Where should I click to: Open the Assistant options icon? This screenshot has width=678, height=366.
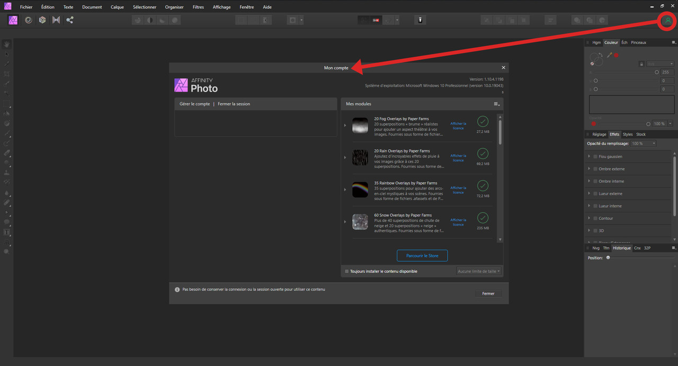(x=420, y=20)
